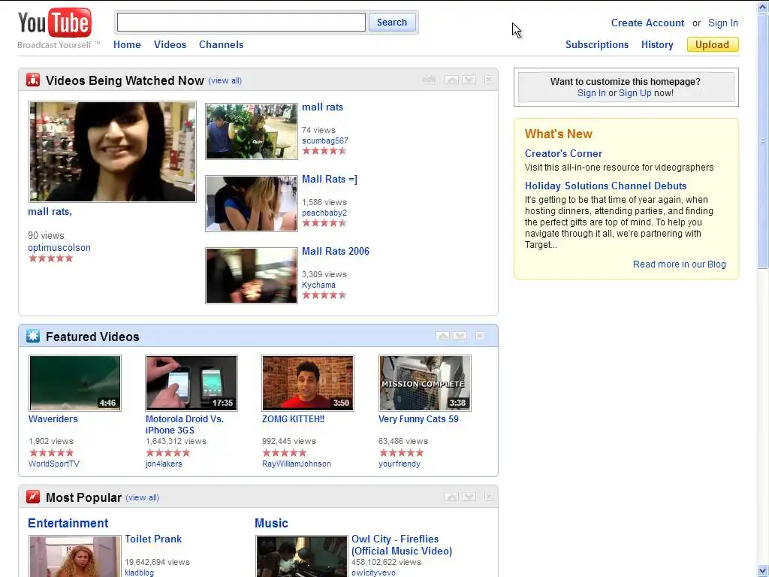Close the Featured Videos module

coord(480,336)
